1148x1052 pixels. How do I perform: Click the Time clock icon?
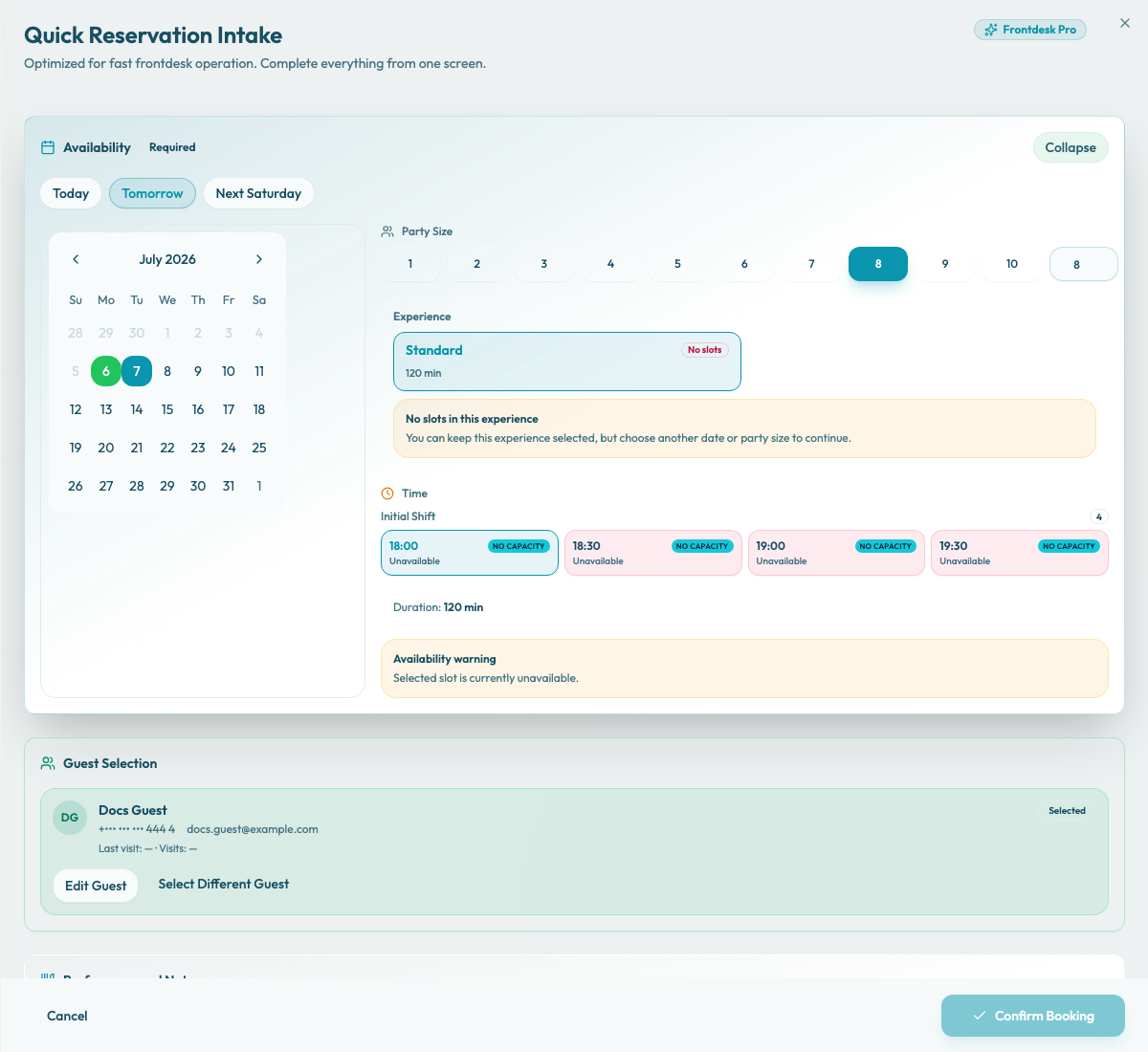point(387,493)
